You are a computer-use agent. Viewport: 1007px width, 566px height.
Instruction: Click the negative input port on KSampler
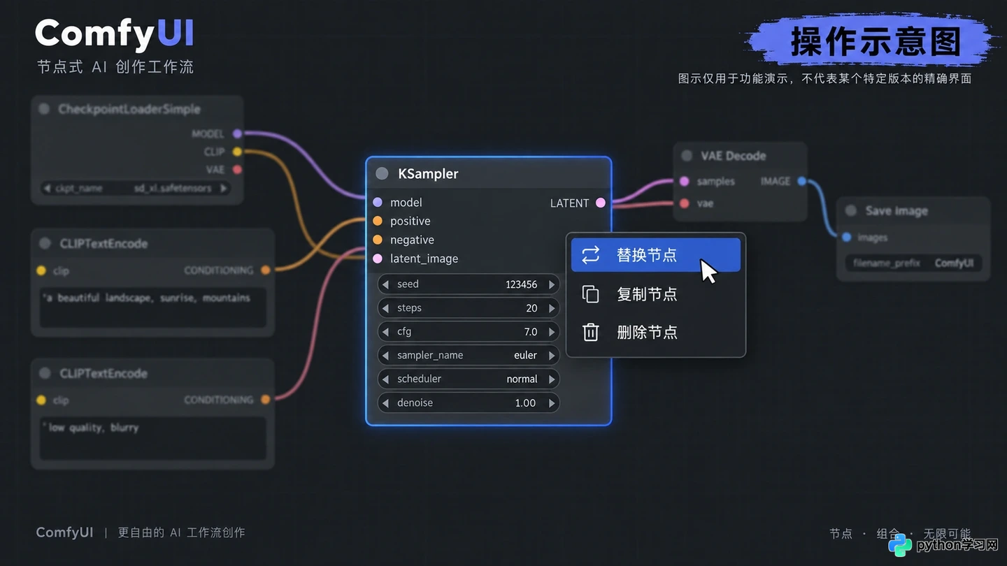pyautogui.click(x=378, y=240)
